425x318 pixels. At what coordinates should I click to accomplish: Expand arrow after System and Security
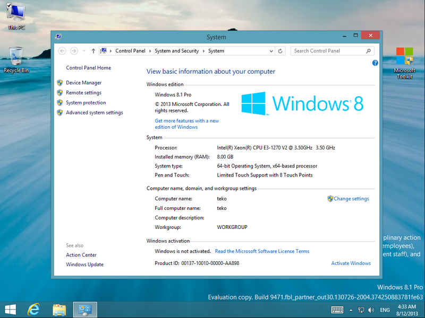(203, 51)
